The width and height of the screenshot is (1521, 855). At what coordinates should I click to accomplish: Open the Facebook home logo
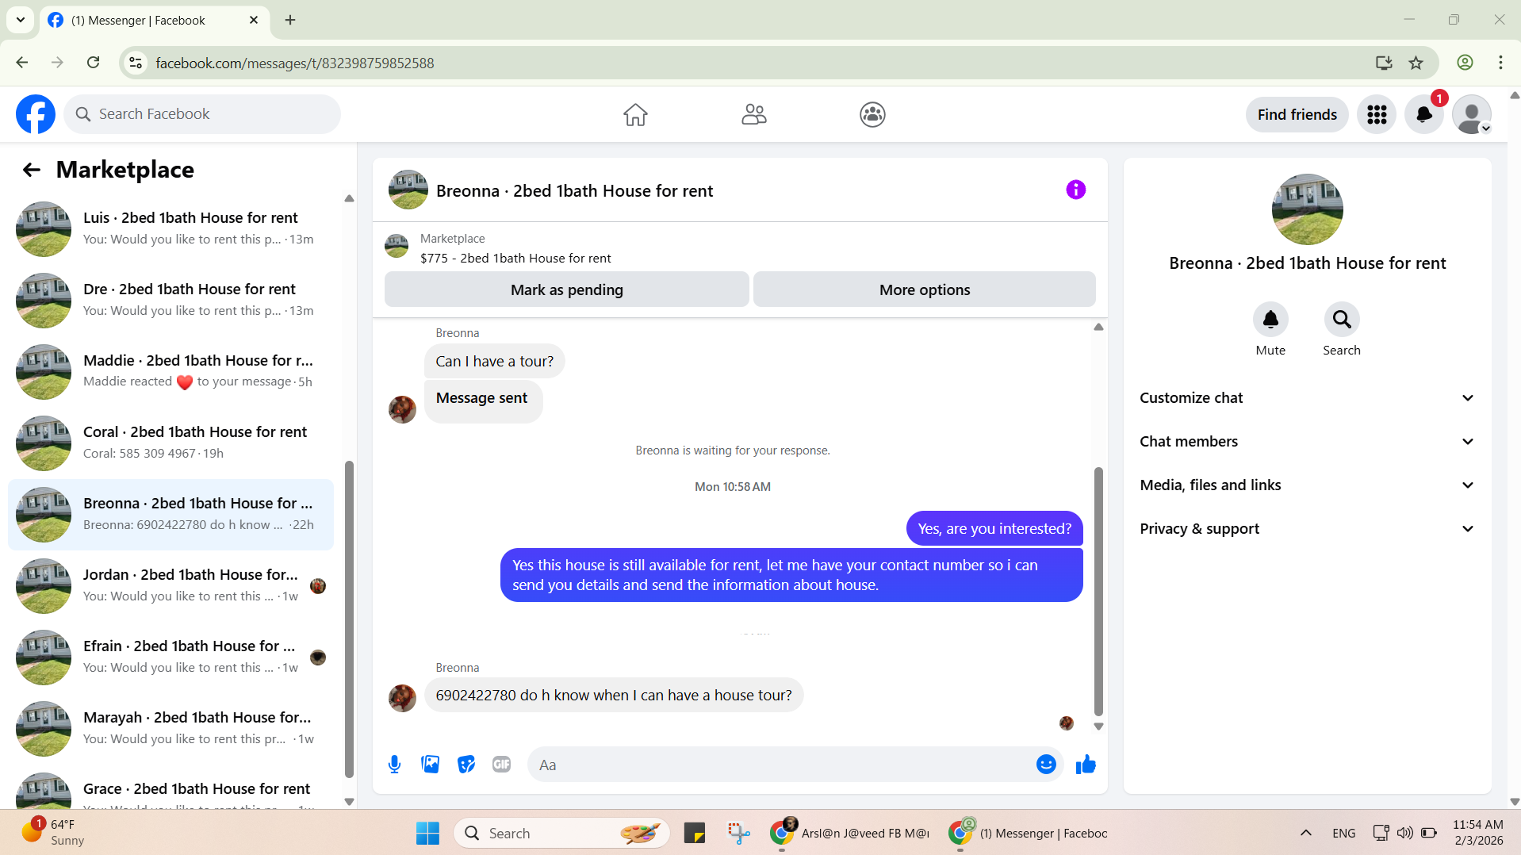click(36, 114)
